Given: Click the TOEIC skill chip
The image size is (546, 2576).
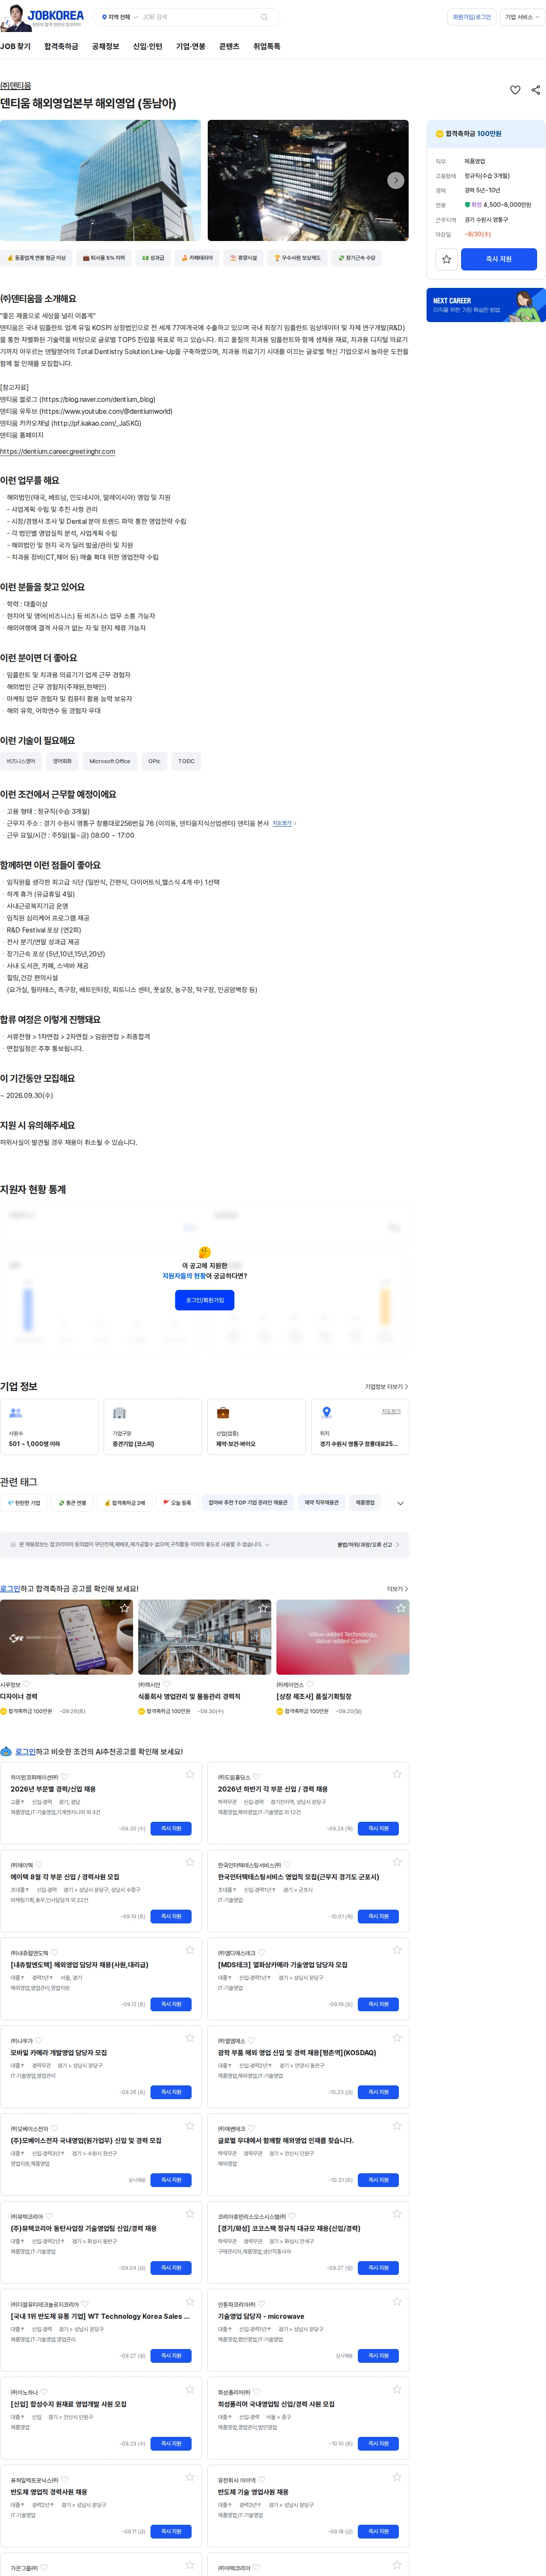Looking at the screenshot, I should [x=186, y=761].
